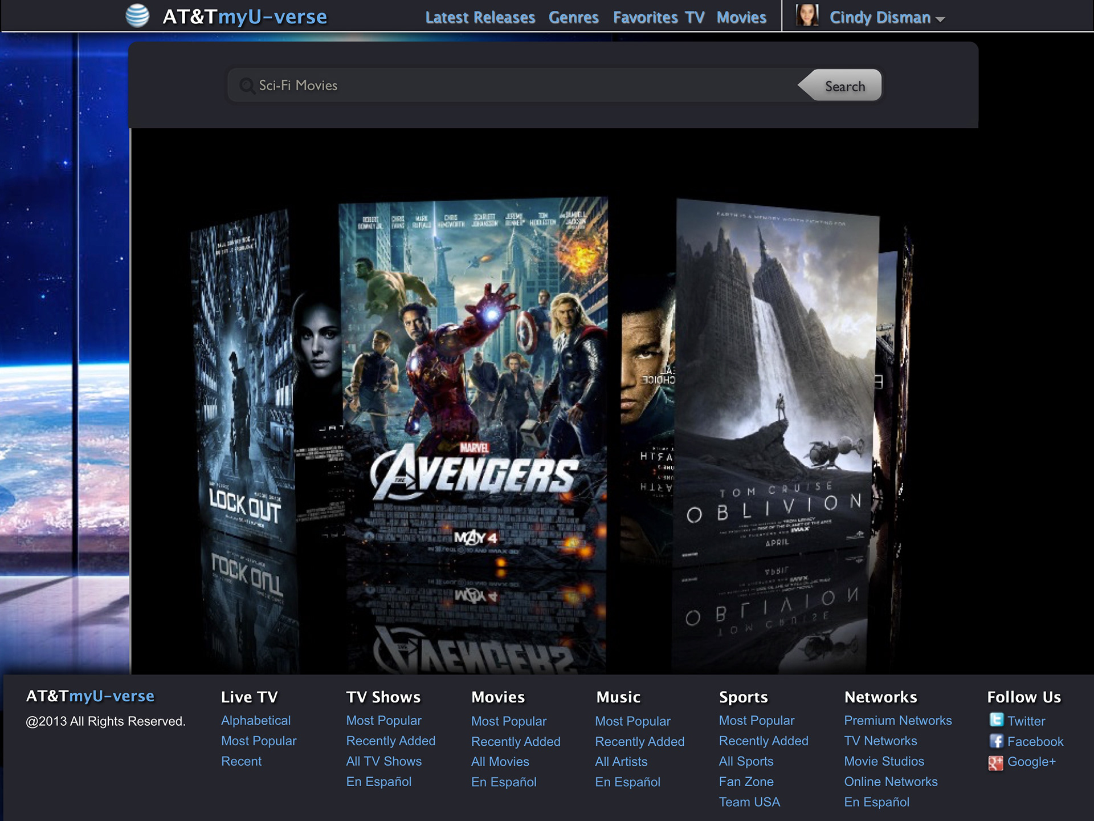Open Music En Español link
The image size is (1094, 821).
[627, 782]
